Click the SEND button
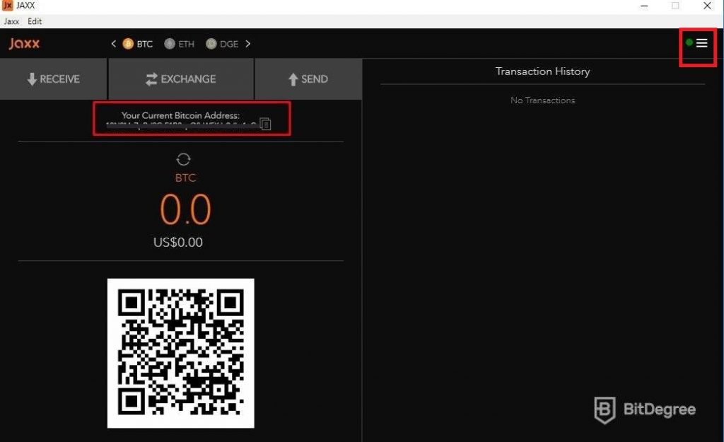Image resolution: width=724 pixels, height=442 pixels. pyautogui.click(x=308, y=79)
